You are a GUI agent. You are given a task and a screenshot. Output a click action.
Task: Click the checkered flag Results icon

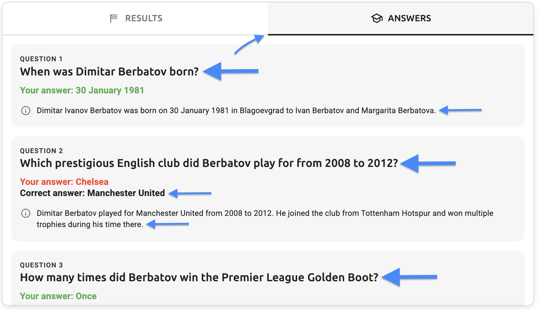(x=114, y=18)
